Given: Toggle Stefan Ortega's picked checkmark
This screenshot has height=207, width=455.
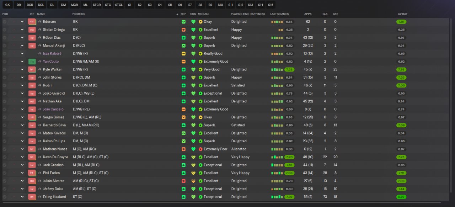Looking at the screenshot, I should click(5, 30).
